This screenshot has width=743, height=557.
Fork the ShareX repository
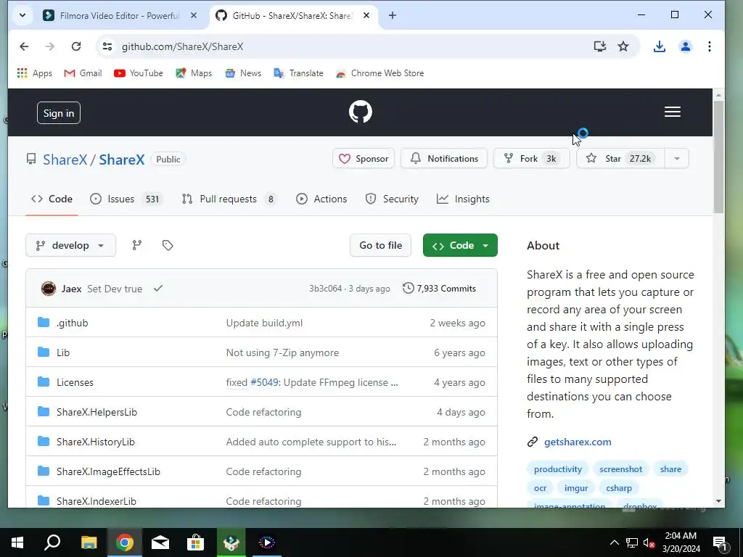click(x=531, y=159)
